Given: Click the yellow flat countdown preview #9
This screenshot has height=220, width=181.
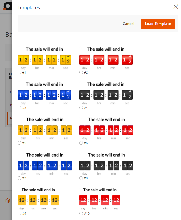Looking at the screenshot, I should pyautogui.click(x=38, y=200).
